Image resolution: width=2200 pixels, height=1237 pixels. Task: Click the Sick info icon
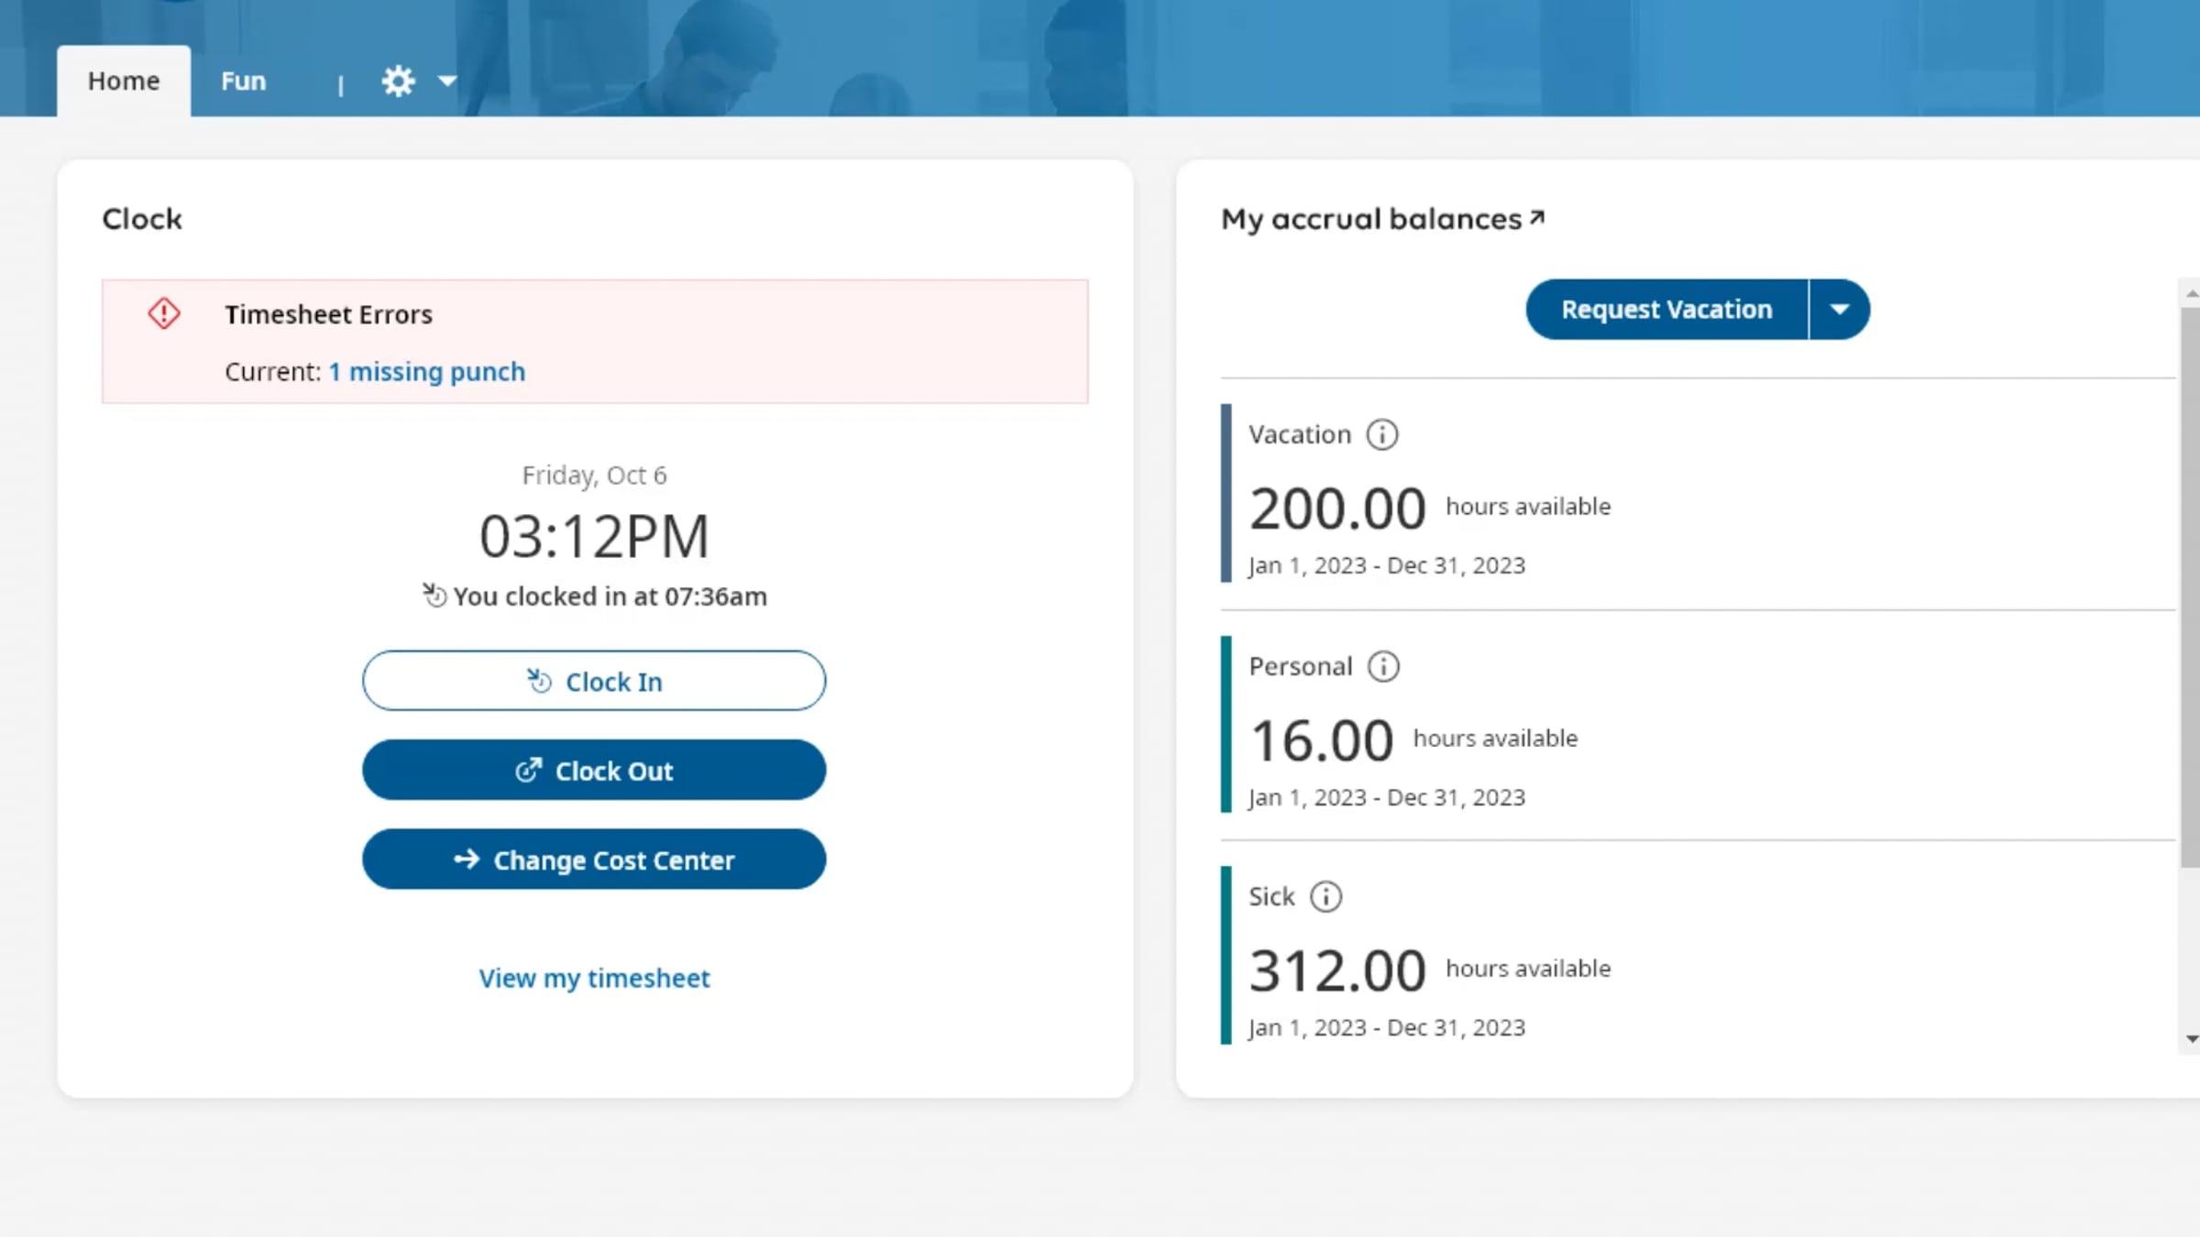point(1325,896)
